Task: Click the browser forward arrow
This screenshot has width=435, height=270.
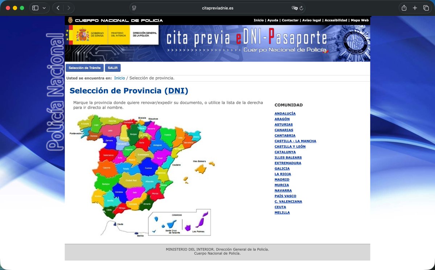Action: tap(69, 8)
